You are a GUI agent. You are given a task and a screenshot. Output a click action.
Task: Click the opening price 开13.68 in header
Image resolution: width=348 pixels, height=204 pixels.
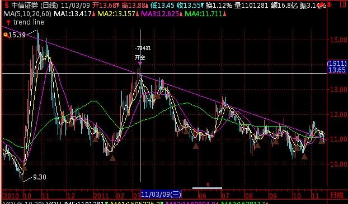point(106,6)
